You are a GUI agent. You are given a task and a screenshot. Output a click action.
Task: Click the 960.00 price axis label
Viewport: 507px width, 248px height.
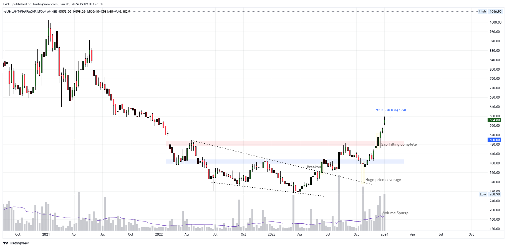[495, 32]
